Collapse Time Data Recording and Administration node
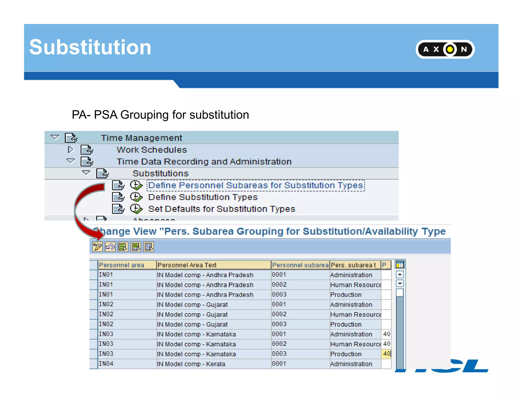This screenshot has height=403, width=522. click(x=70, y=161)
